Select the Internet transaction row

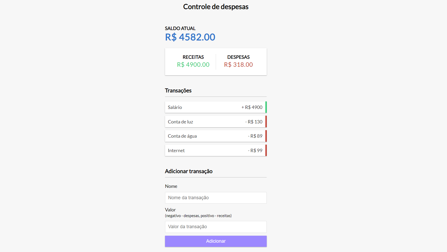(x=216, y=151)
